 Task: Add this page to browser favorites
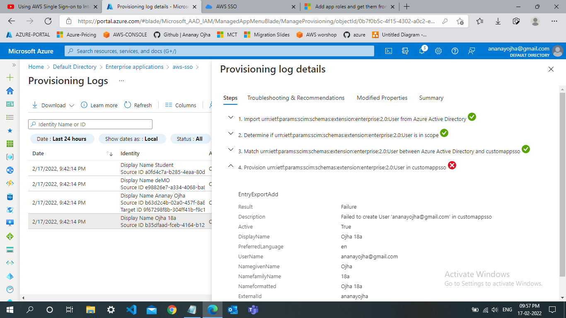(460, 21)
